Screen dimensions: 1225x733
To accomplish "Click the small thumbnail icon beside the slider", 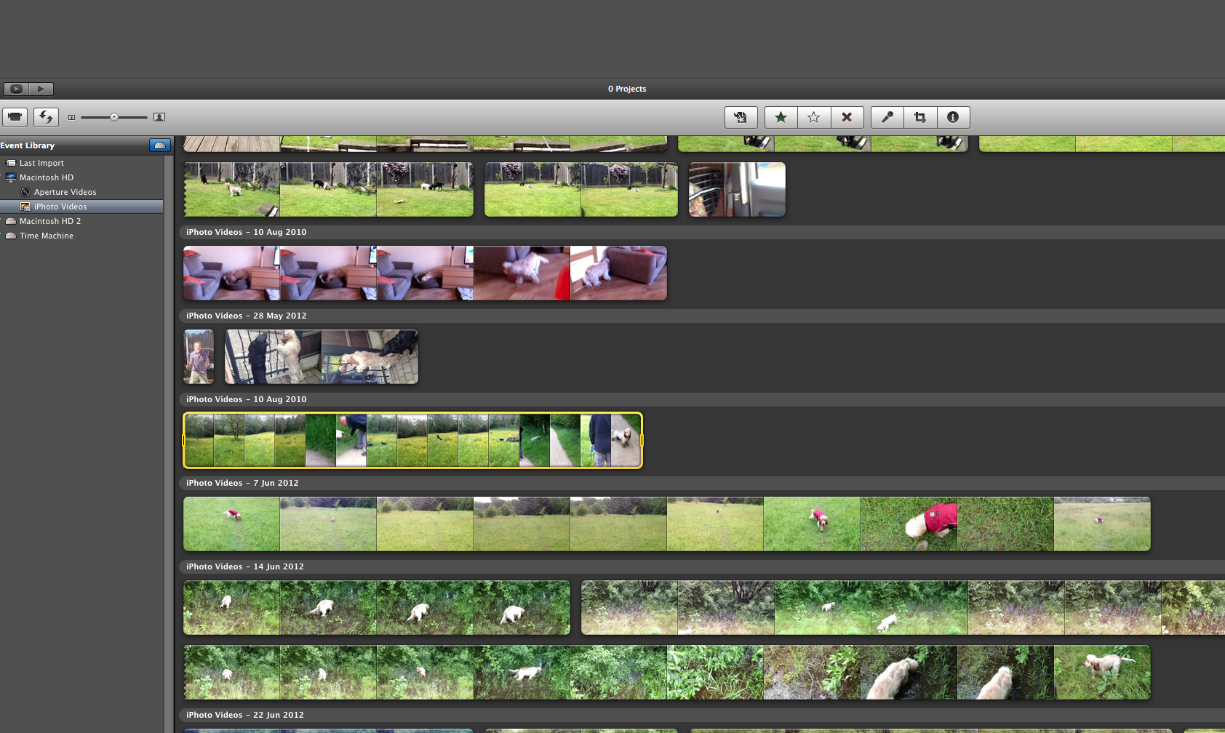I will point(71,117).
